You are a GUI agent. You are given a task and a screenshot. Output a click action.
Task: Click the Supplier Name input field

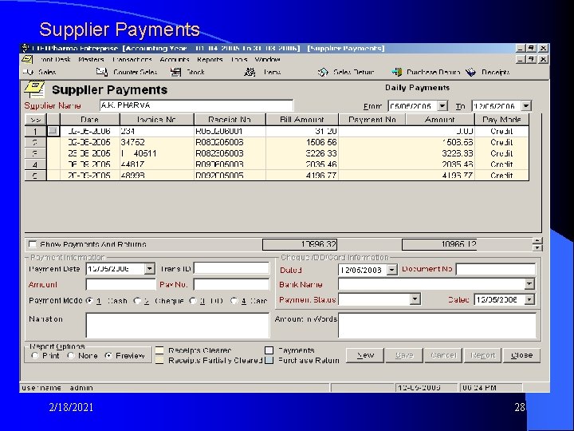pos(196,105)
